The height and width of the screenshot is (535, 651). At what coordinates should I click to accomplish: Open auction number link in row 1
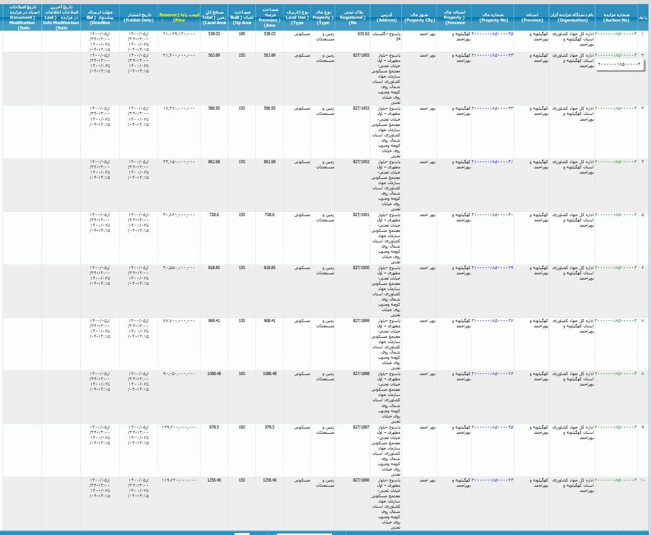pos(616,34)
